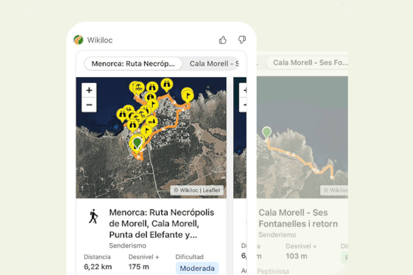Click the picnic bench marker on the map
This screenshot has height=275, width=413.
tap(152, 121)
